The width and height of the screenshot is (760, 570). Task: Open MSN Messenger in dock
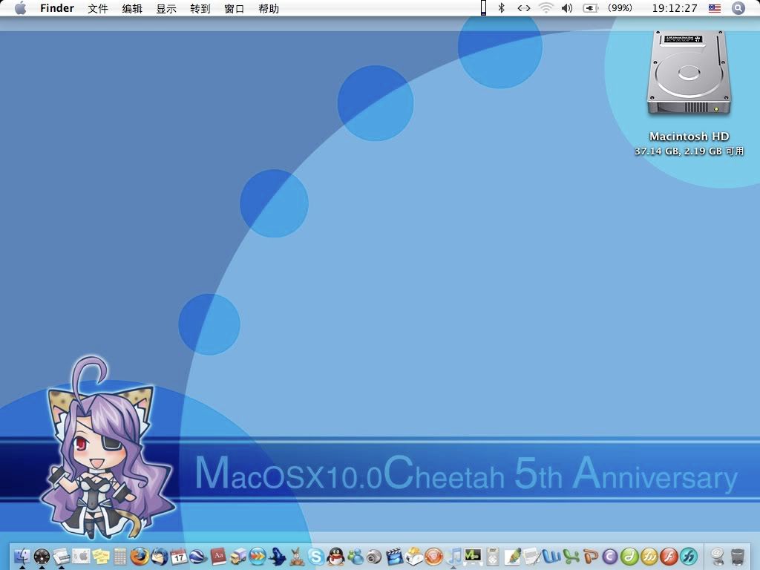click(x=356, y=557)
